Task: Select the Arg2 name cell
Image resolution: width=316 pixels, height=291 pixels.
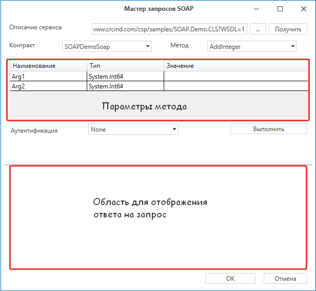Action: coord(49,86)
